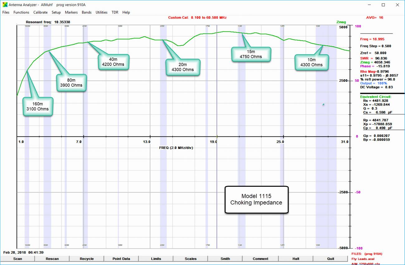Click the Recycle button

coord(87,259)
